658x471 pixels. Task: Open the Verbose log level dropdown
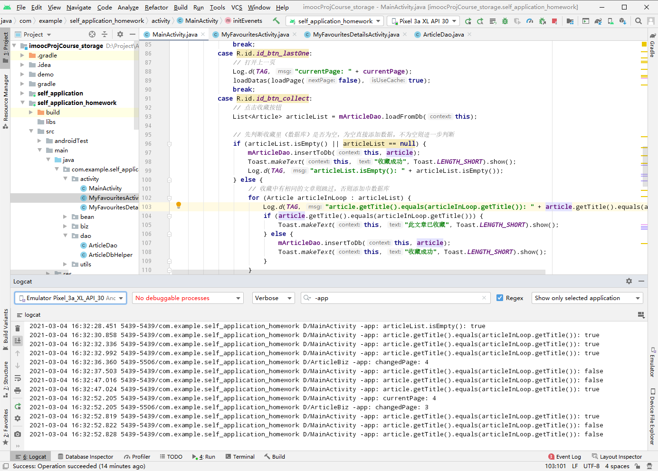tap(273, 298)
